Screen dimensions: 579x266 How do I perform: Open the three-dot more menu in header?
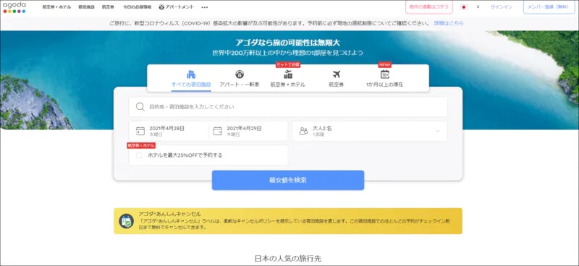(205, 7)
